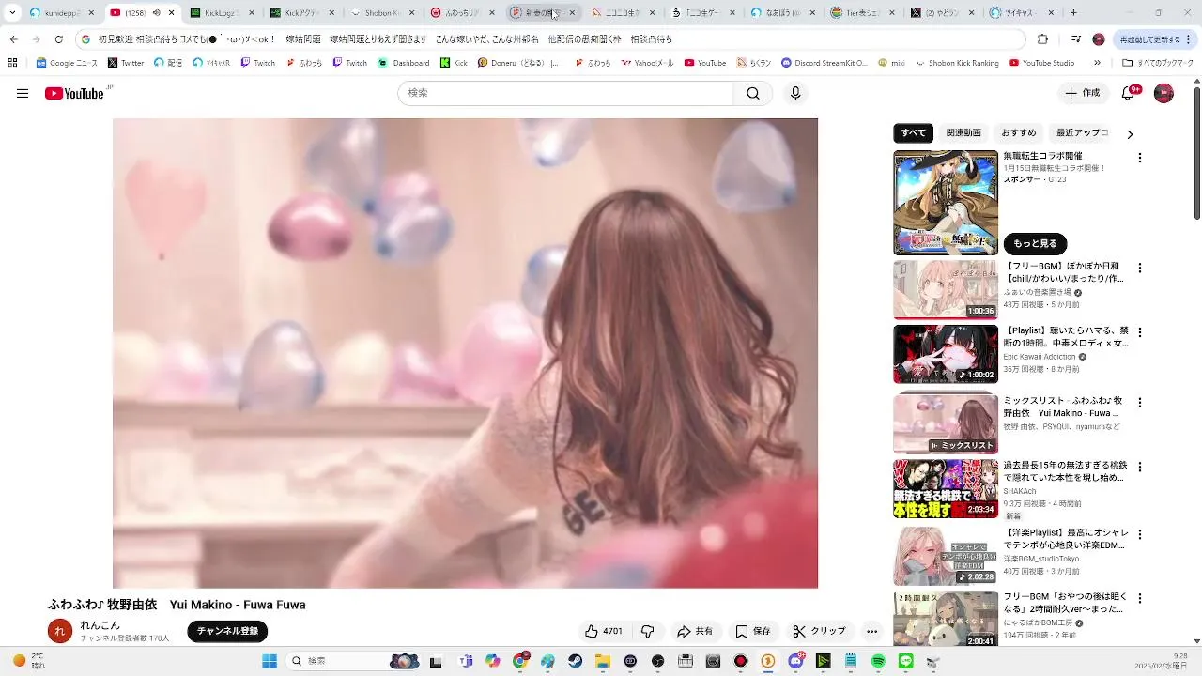Open the YouTube hamburger guide menu

pyautogui.click(x=23, y=93)
